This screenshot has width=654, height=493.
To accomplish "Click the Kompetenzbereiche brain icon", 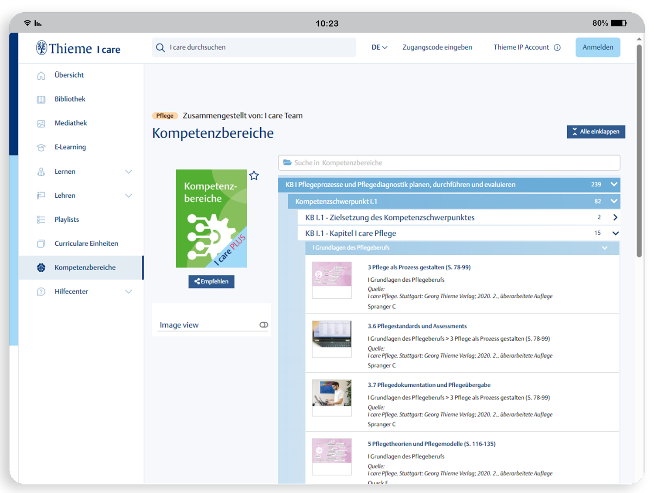I will (41, 267).
